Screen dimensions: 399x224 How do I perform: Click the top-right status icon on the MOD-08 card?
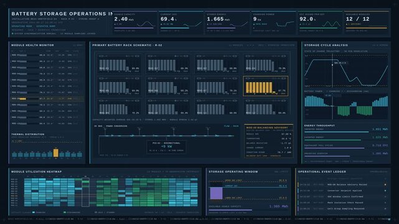click(283, 78)
